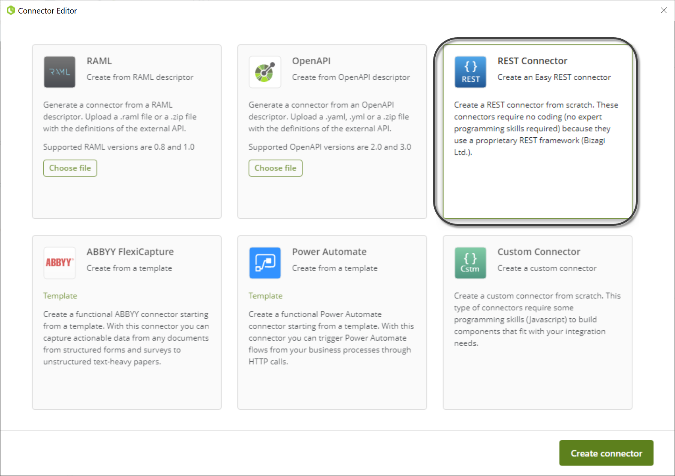This screenshot has width=675, height=476.
Task: Click the Connector Editor window title
Action: tap(47, 11)
